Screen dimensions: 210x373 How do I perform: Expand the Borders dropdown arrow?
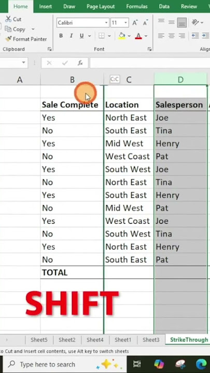tap(109, 36)
